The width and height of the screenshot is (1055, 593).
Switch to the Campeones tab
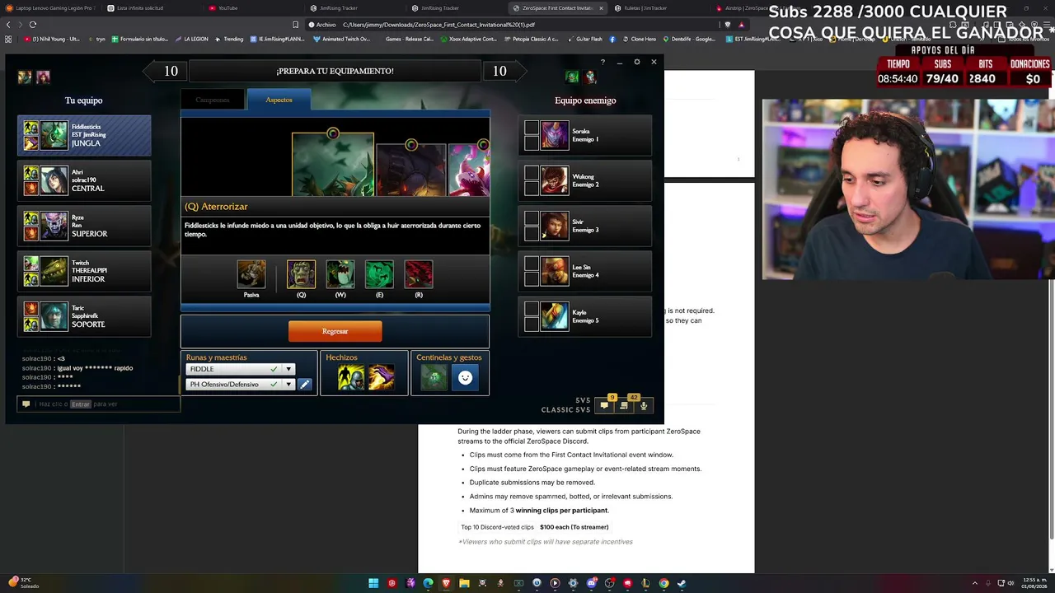(213, 100)
